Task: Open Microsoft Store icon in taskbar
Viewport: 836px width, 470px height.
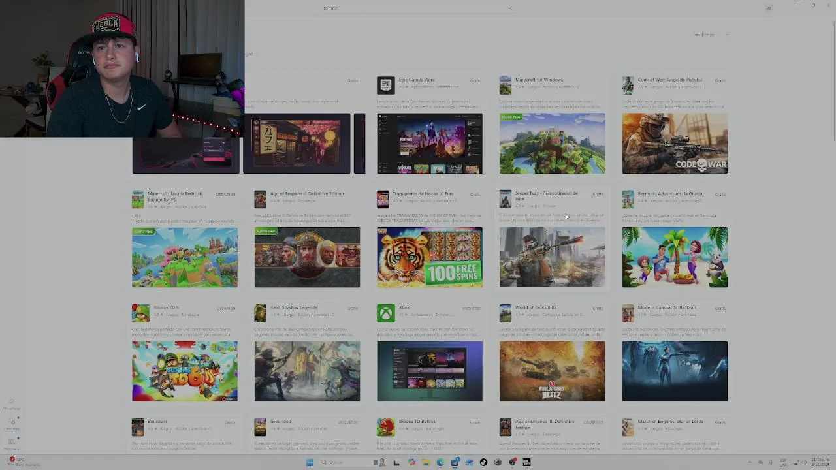Action: coord(455,462)
